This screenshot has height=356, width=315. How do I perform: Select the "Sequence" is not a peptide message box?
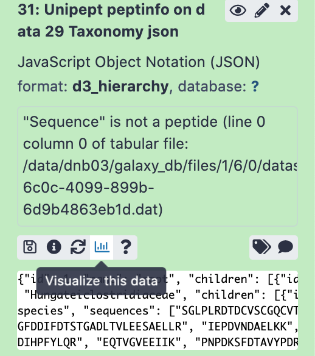157,166
